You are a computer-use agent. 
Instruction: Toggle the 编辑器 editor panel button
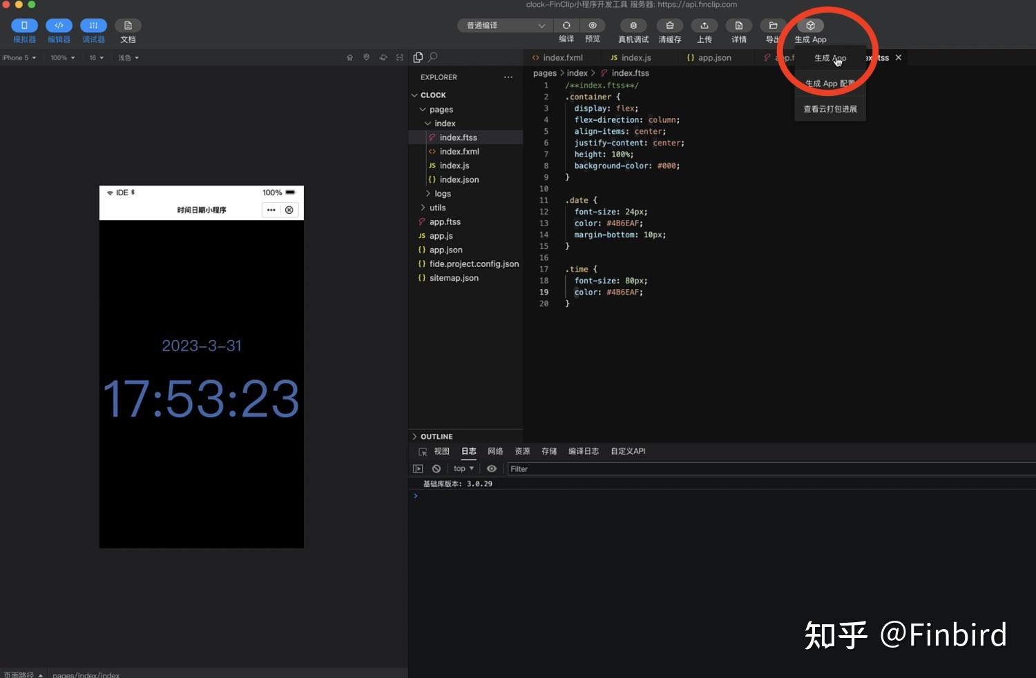point(59,26)
